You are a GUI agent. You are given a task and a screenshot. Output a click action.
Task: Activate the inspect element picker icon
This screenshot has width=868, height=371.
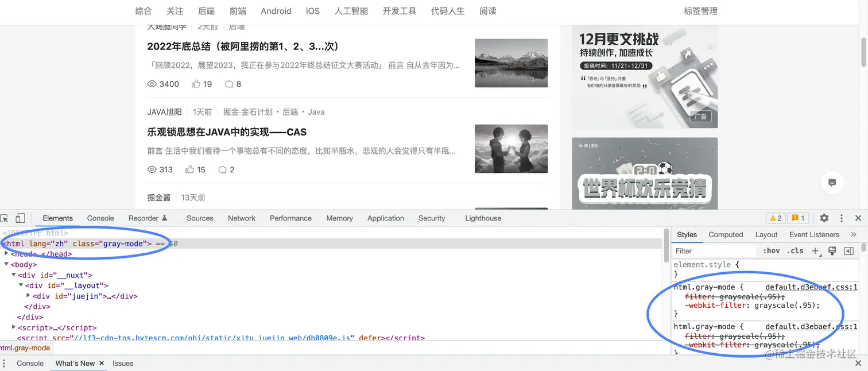click(5, 218)
